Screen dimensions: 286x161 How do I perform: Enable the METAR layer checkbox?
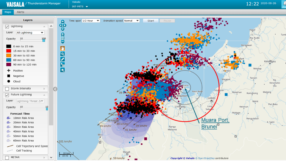tap(7, 158)
